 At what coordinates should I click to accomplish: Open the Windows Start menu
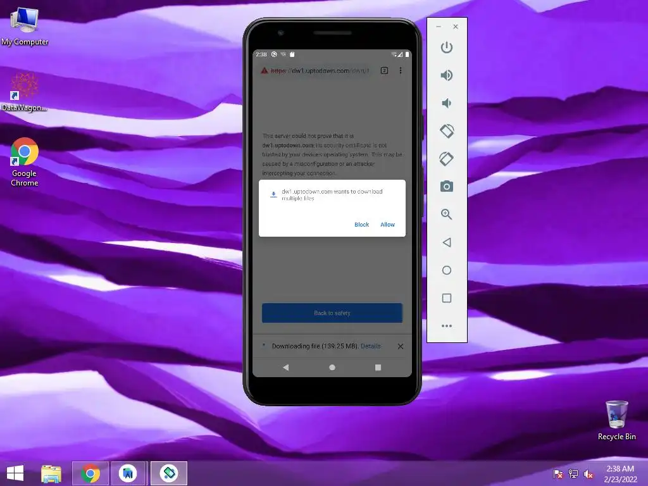[x=15, y=473]
